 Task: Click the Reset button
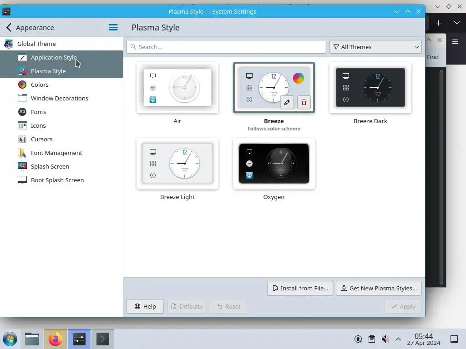click(x=228, y=306)
